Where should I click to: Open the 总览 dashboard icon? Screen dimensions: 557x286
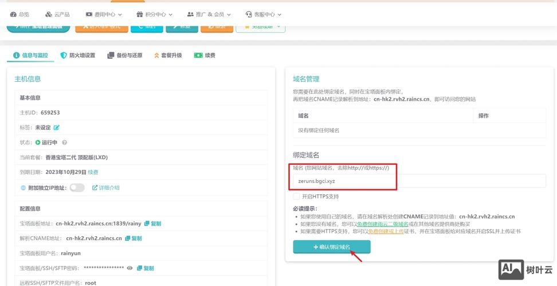click(x=14, y=14)
